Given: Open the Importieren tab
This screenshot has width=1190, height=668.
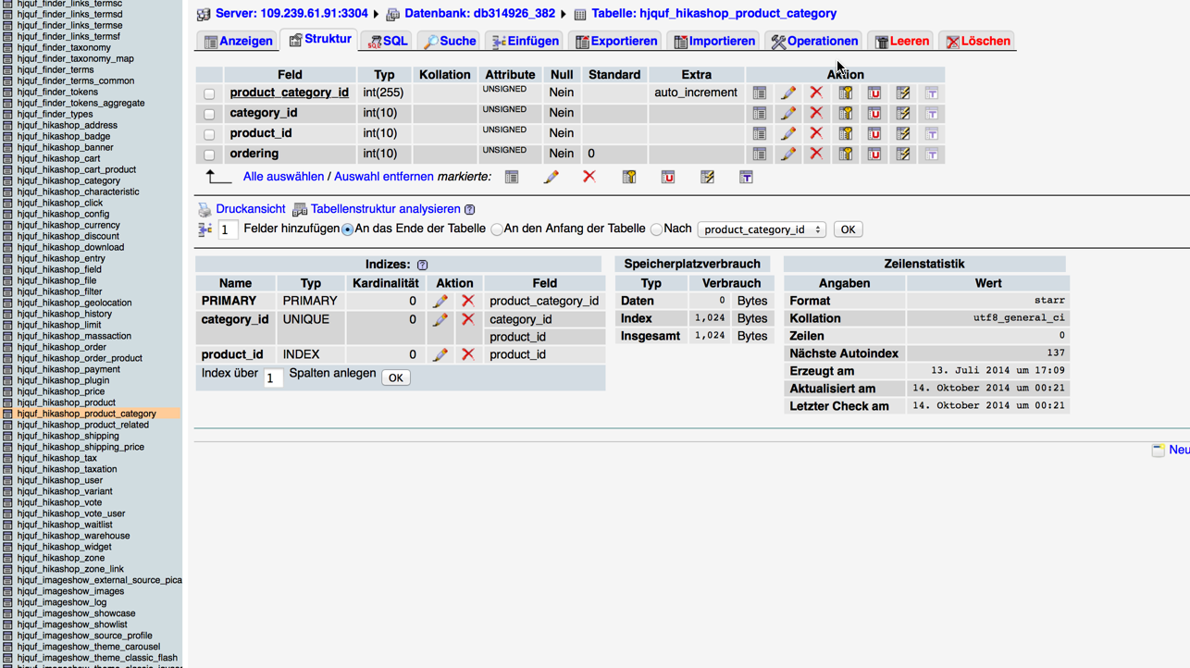Looking at the screenshot, I should 714,41.
